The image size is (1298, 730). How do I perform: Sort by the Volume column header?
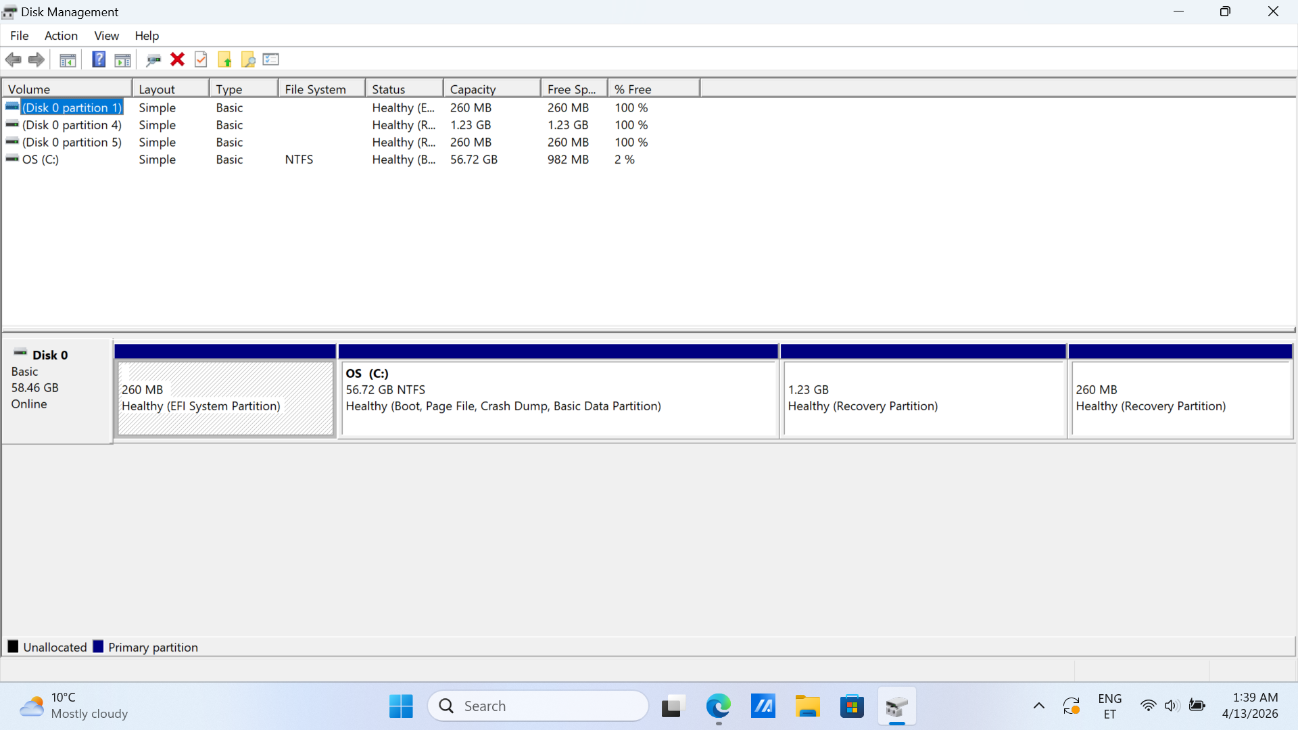67,89
